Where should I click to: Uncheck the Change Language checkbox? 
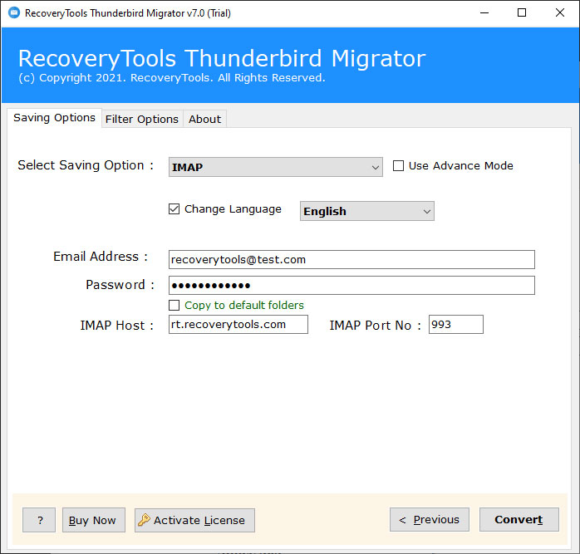point(174,209)
